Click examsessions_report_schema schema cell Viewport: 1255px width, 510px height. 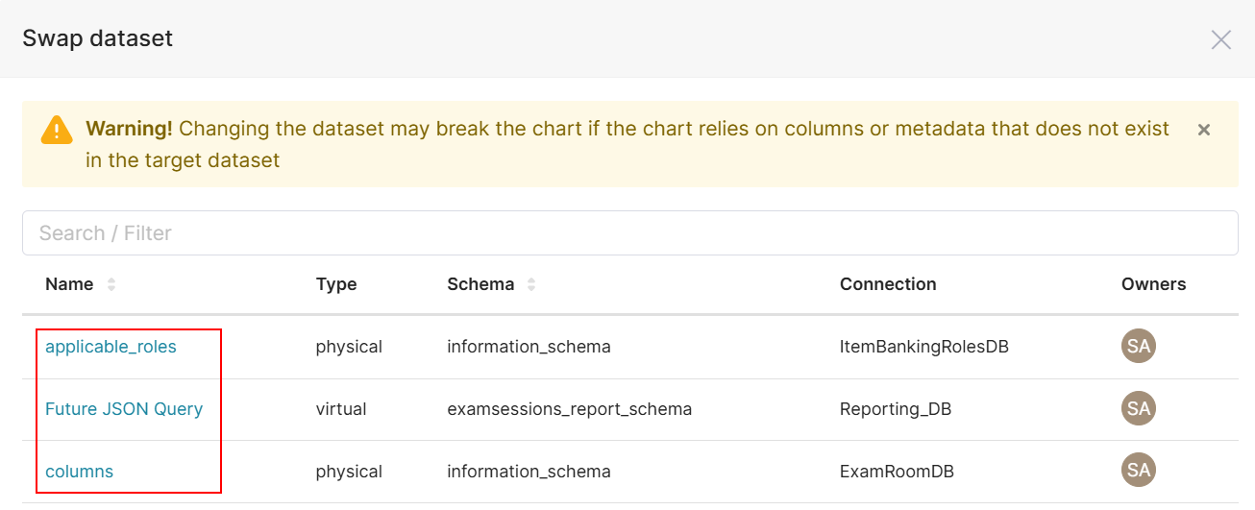point(569,409)
